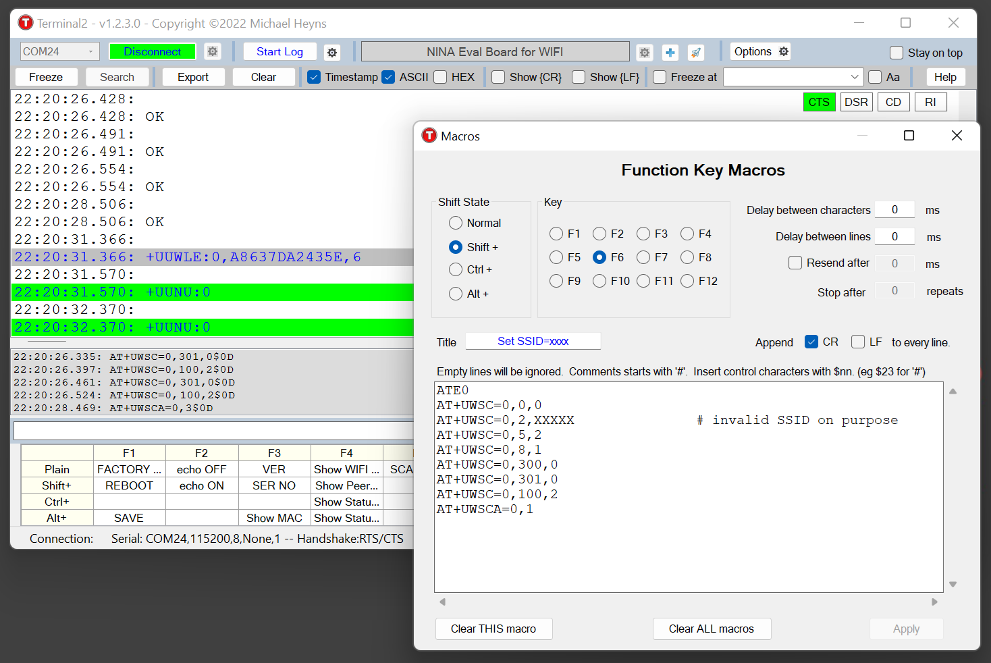The image size is (991, 663).
Task: Open the COM24 port dropdown
Action: click(91, 51)
